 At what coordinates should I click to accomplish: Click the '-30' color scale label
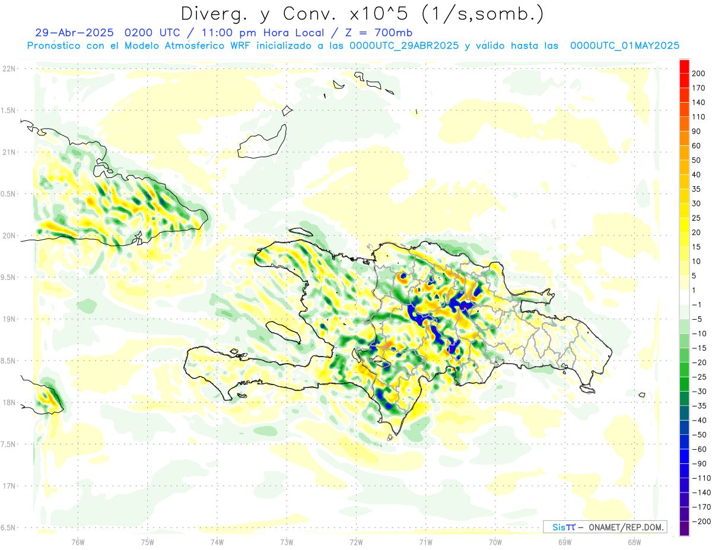click(x=699, y=392)
